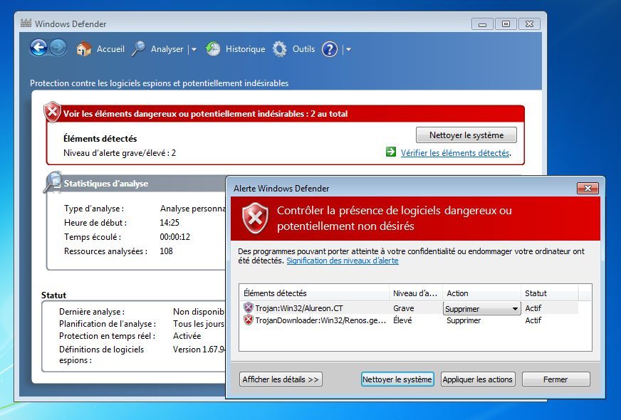
Task: Expand details with Afficher les détails >>
Action: pos(281,379)
